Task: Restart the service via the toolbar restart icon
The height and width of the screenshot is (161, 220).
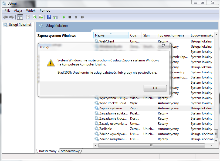Action: (82, 17)
